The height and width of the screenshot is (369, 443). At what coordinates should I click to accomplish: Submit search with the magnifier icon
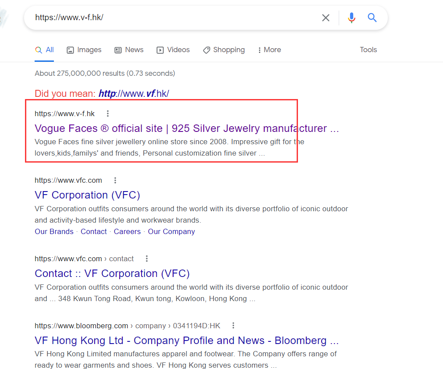(372, 18)
